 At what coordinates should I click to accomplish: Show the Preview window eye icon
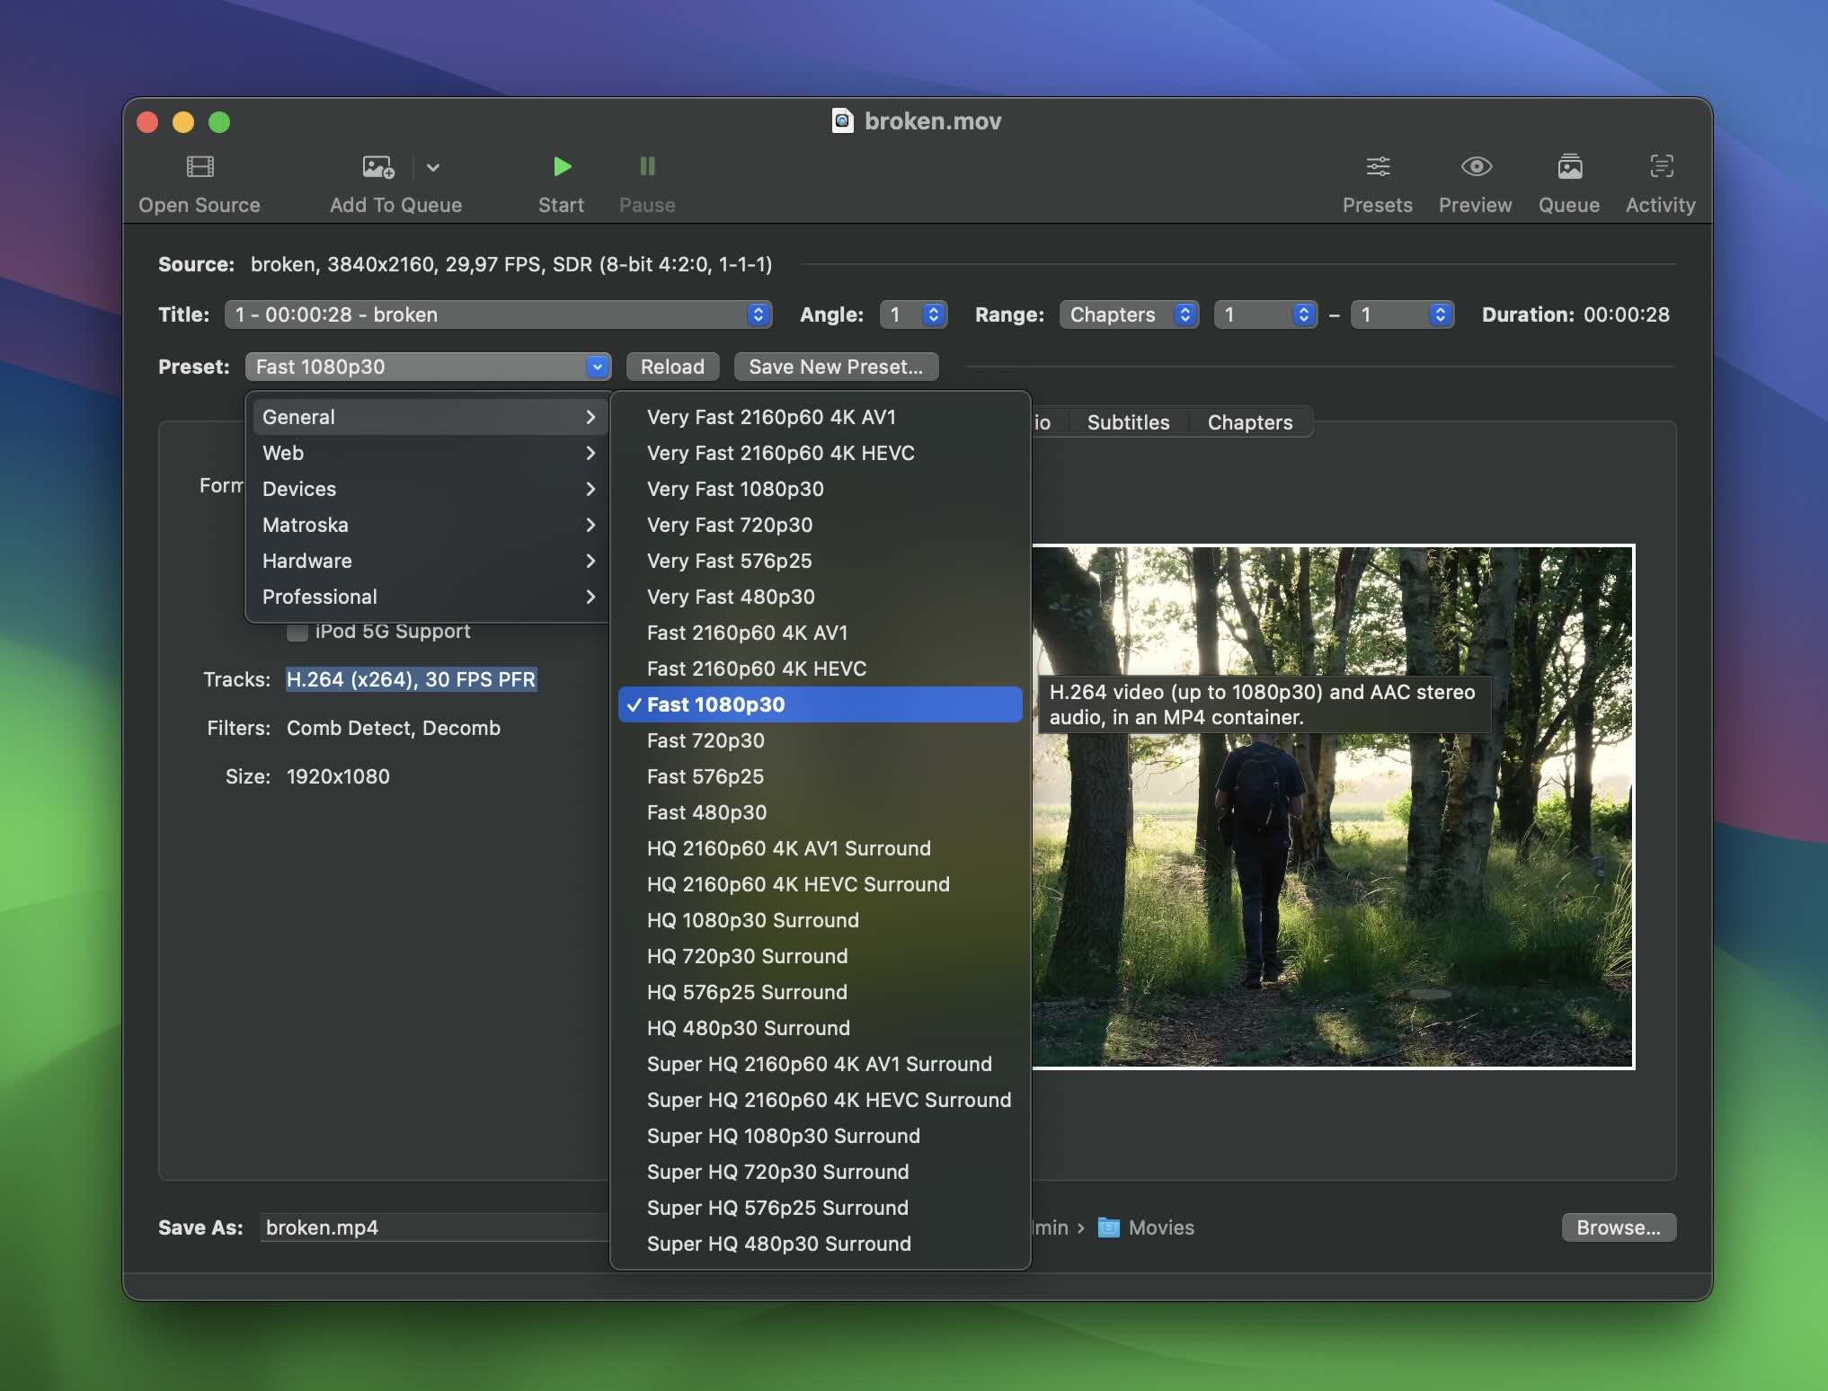point(1476,167)
